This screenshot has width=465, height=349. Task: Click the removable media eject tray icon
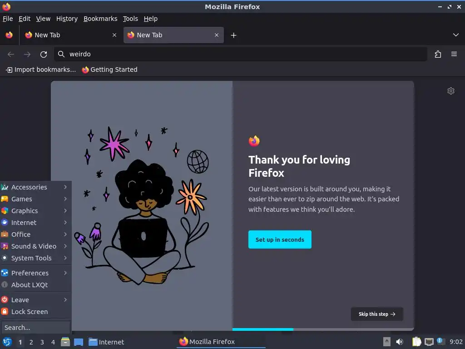coord(386,342)
